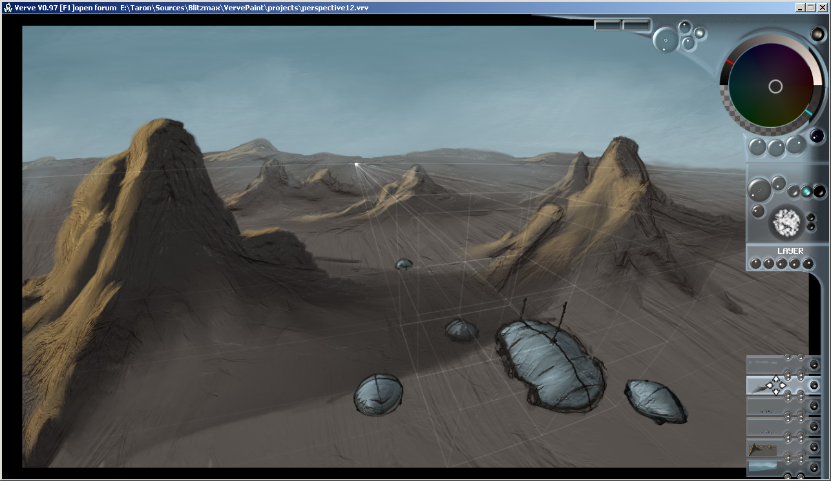Click the glowing cyan orb in brush panel
The width and height of the screenshot is (831, 481).
point(806,191)
